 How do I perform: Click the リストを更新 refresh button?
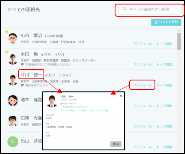166,22
